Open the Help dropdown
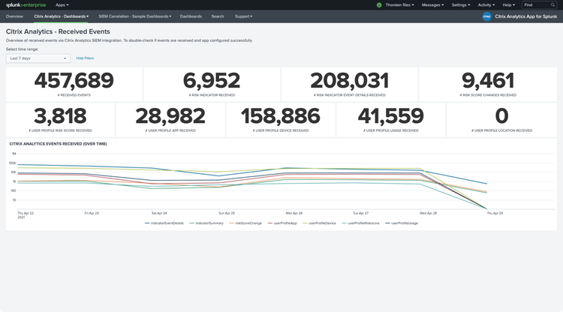 tap(508, 5)
